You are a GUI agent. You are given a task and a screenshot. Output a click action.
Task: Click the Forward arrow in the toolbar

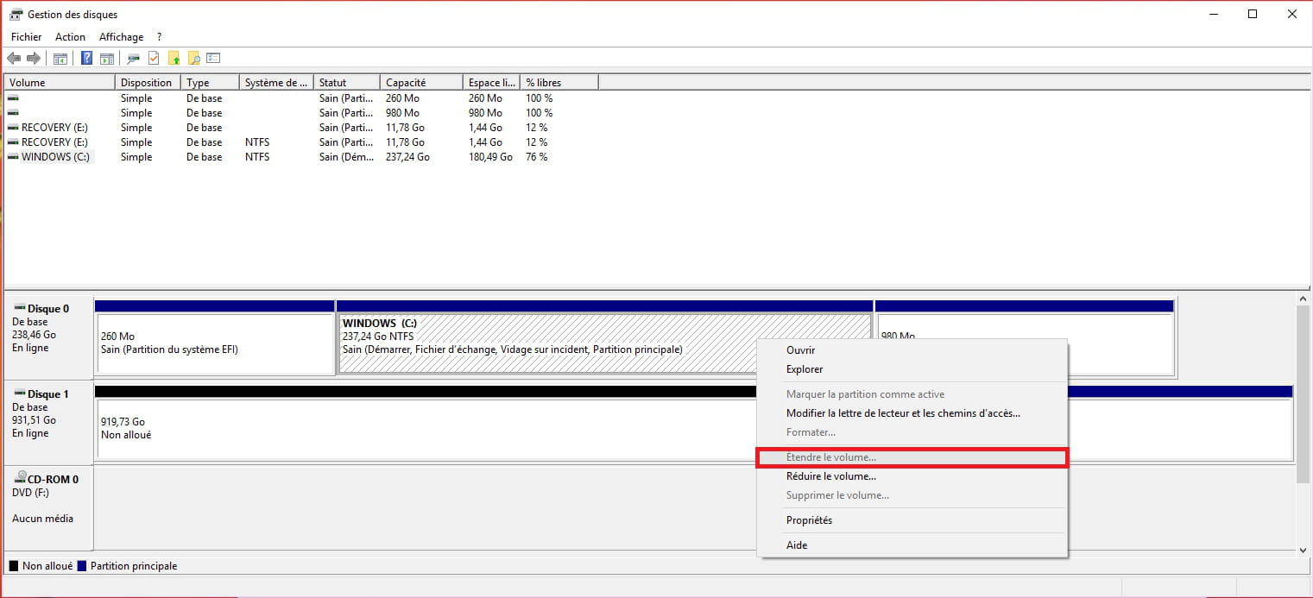point(34,59)
